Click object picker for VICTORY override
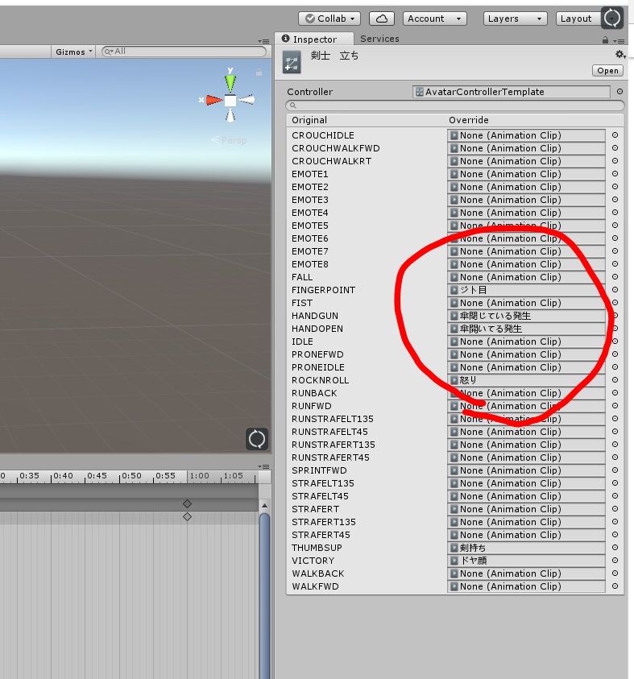Screen dimensions: 634x679 615,561
